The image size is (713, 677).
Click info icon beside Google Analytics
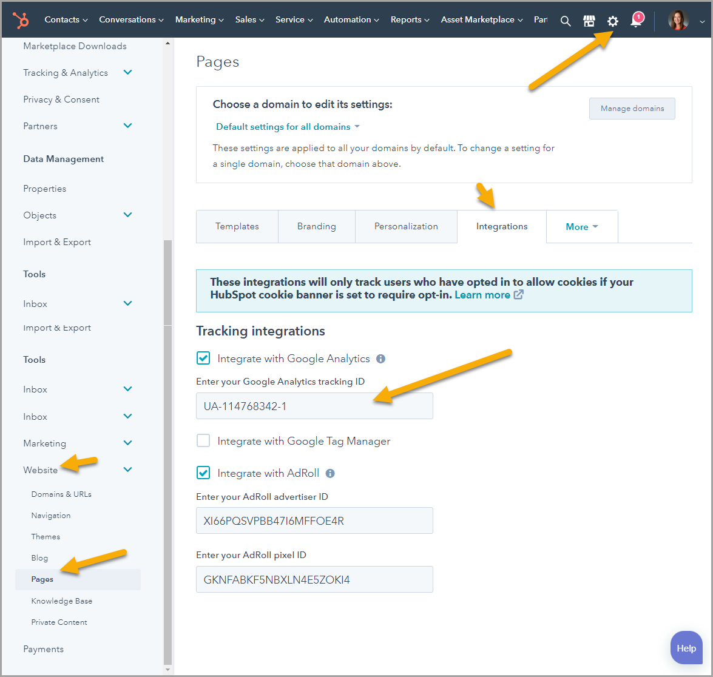(x=380, y=359)
